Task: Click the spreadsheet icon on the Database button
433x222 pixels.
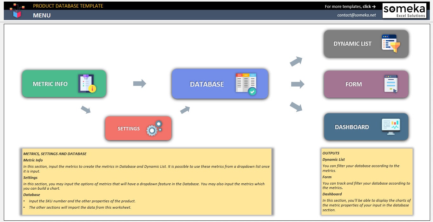Action: pyautogui.click(x=246, y=83)
